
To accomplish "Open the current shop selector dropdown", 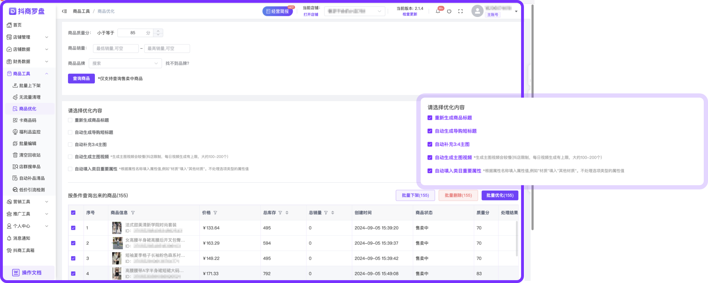I will (x=355, y=11).
